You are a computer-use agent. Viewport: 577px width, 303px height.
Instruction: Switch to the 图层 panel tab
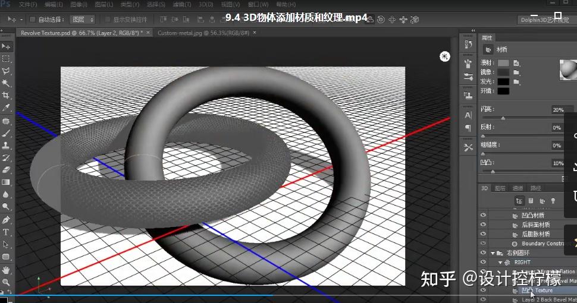[500, 188]
